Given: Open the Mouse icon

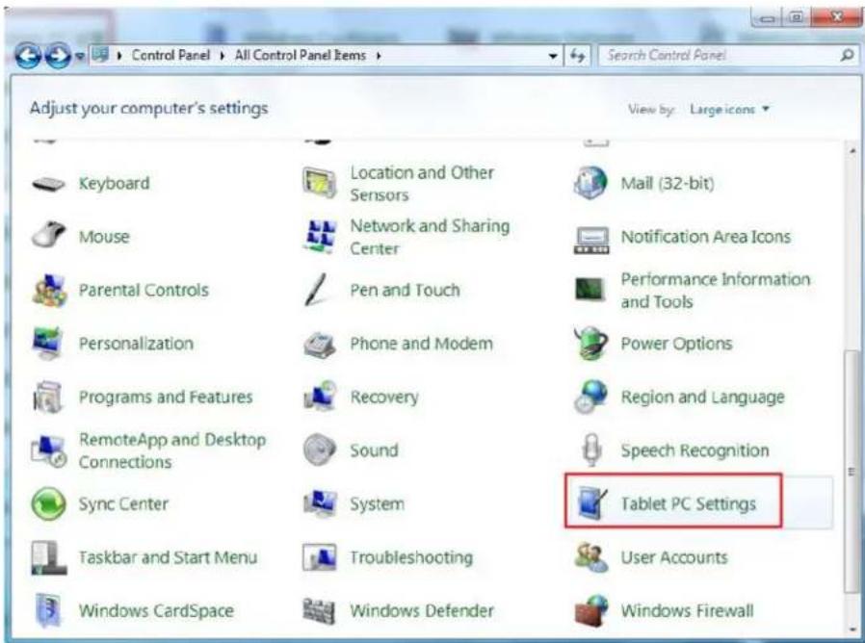Looking at the screenshot, I should click(48, 236).
